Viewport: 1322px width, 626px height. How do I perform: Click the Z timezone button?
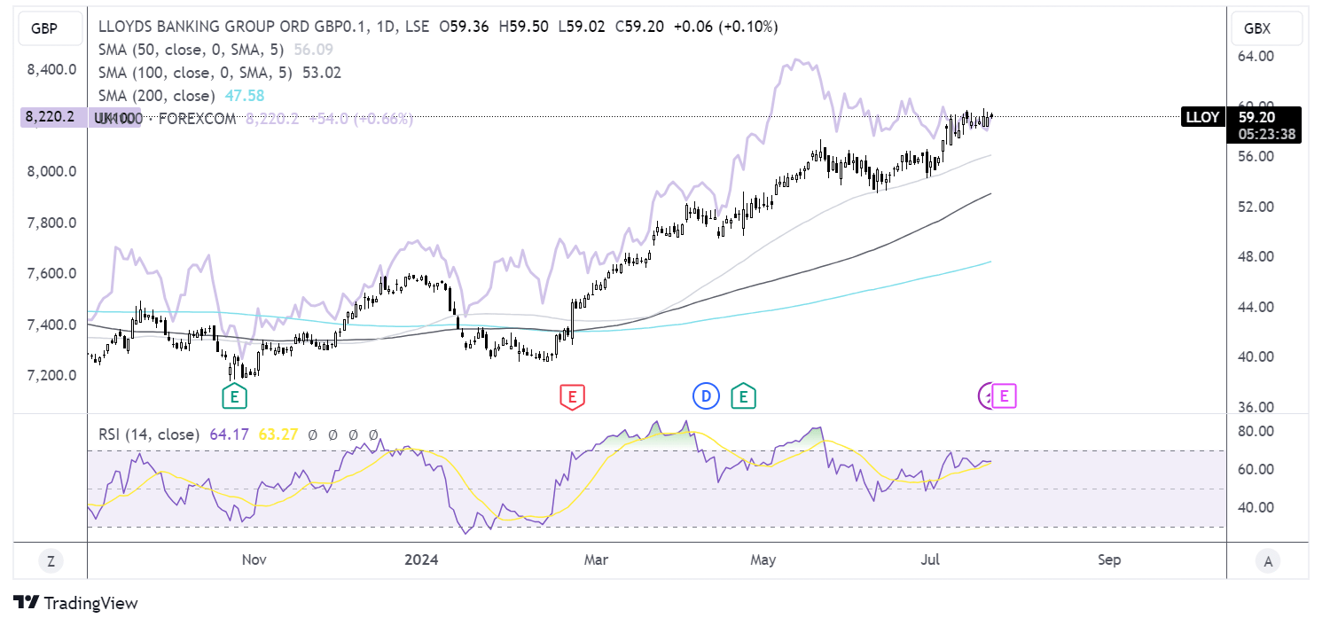pyautogui.click(x=51, y=559)
